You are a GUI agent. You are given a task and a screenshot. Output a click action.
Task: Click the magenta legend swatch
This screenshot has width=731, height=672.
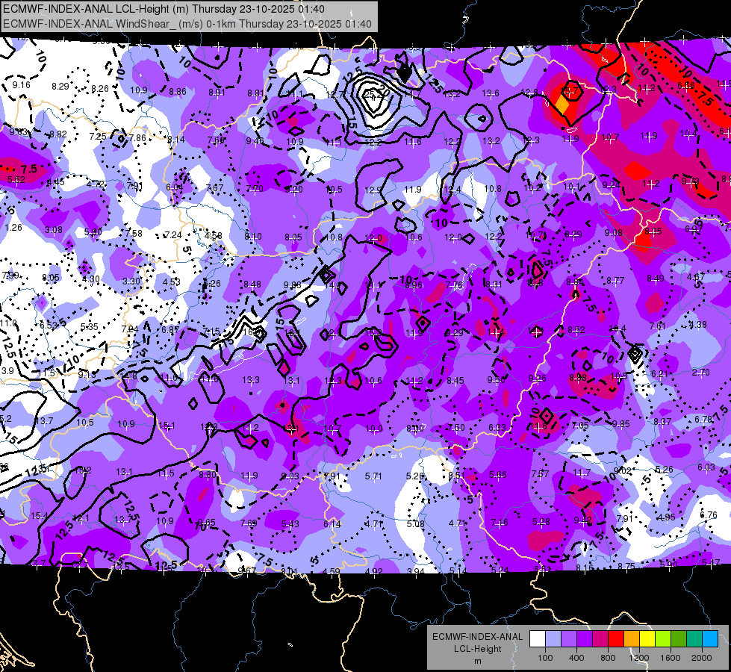(x=600, y=639)
